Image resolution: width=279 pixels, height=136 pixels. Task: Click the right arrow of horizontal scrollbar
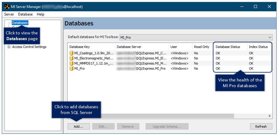click(270, 116)
